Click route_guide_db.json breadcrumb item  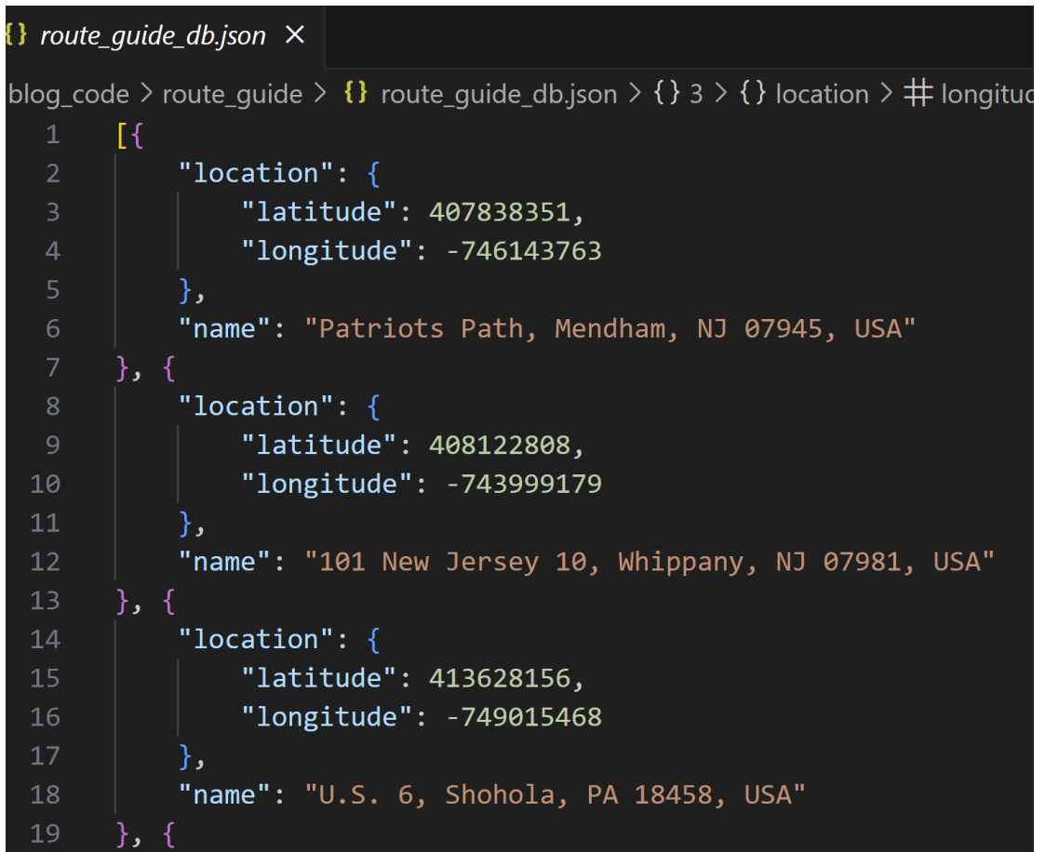499,94
